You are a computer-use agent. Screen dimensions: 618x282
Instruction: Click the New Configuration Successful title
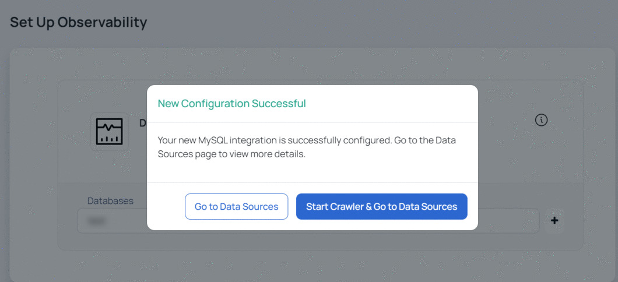[232, 104]
